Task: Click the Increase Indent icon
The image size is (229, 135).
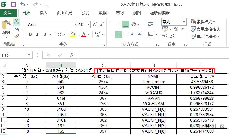Action: click(141, 34)
